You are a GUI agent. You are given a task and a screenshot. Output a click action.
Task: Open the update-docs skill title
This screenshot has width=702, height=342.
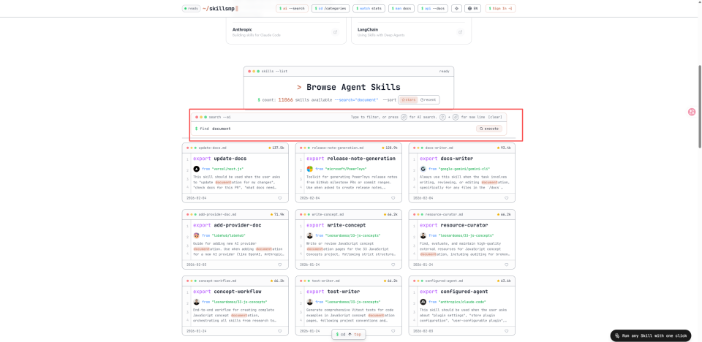230,159
